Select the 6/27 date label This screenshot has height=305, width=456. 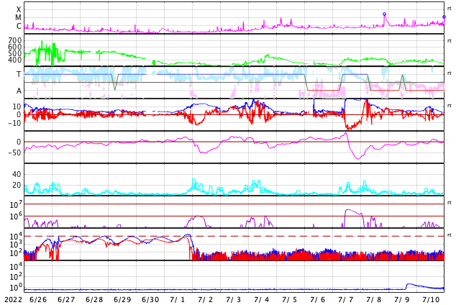66,299
